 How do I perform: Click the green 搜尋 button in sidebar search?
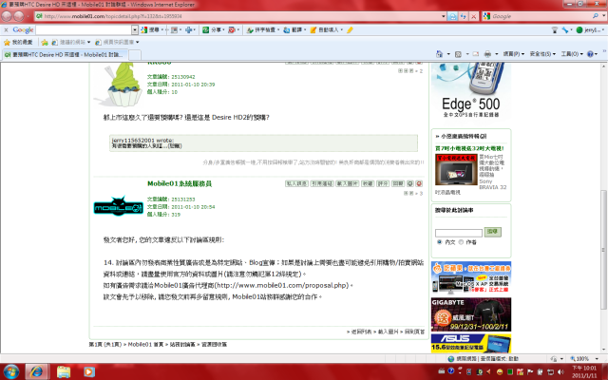(x=492, y=232)
